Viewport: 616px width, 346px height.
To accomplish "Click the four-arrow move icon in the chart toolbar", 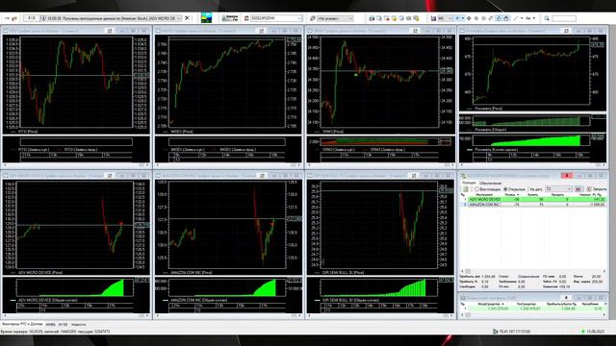I will (x=469, y=18).
